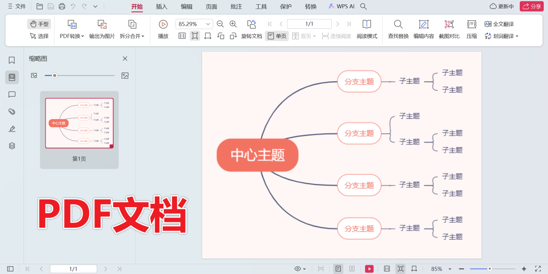The width and height of the screenshot is (548, 274).
Task: Open the comments panel in sidebar
Action: 12,95
